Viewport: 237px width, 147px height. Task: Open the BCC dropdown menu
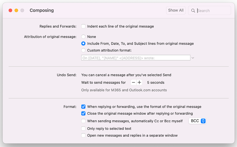coord(197,121)
